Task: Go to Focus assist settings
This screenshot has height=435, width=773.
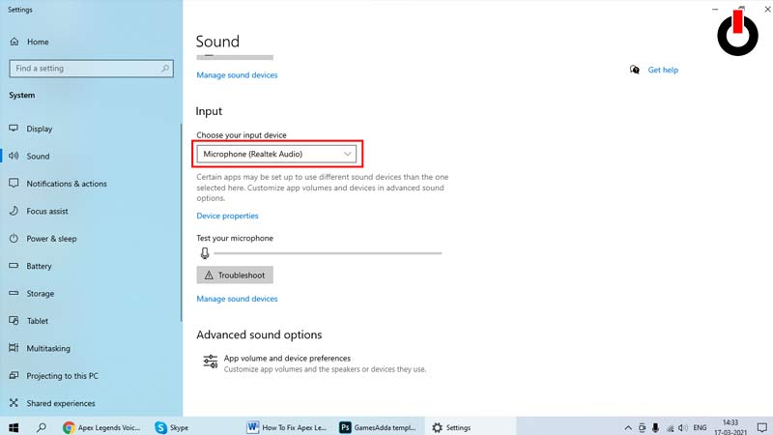Action: pyautogui.click(x=91, y=211)
